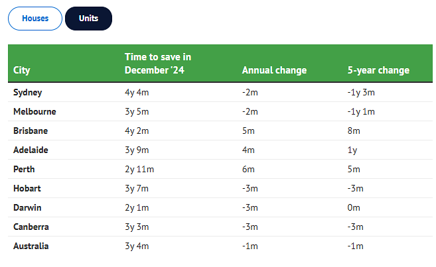This screenshot has width=436, height=267.
Task: Click the Brisbane city name
Action: click(31, 131)
